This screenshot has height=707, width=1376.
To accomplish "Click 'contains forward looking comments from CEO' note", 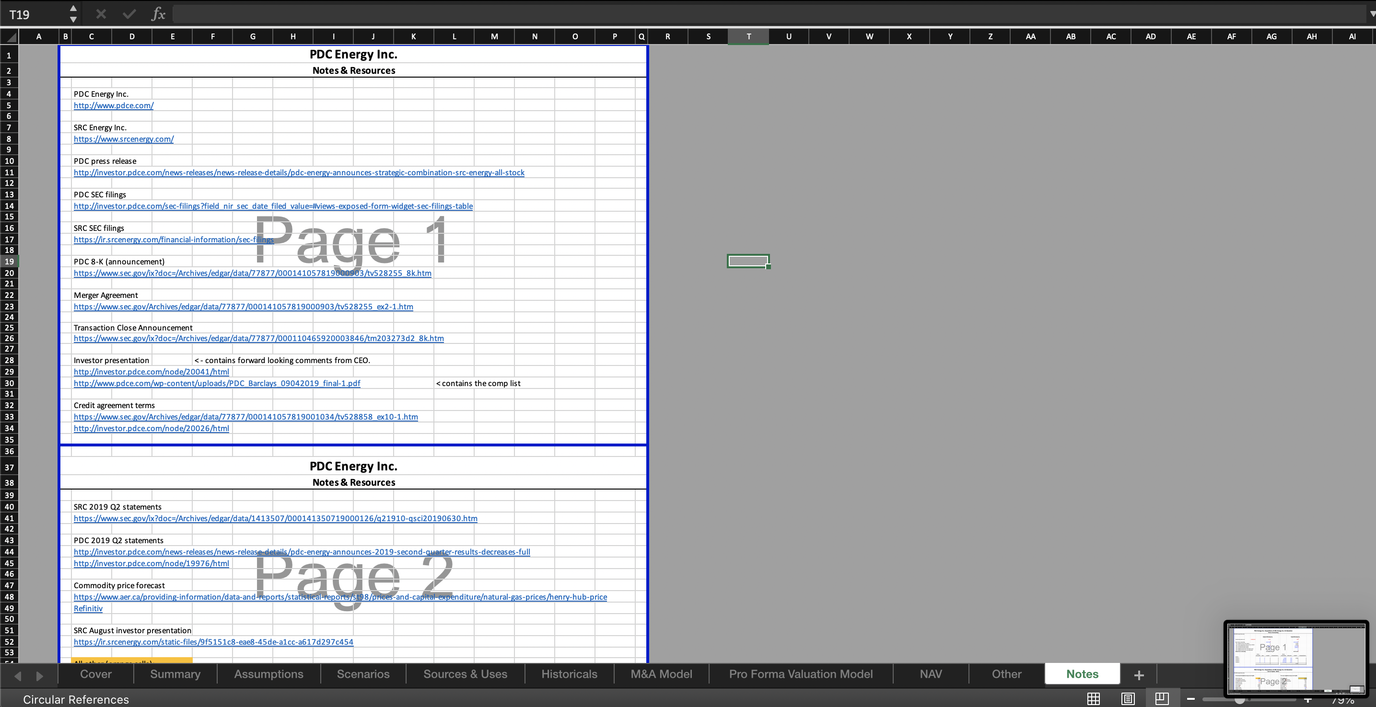I will (282, 361).
